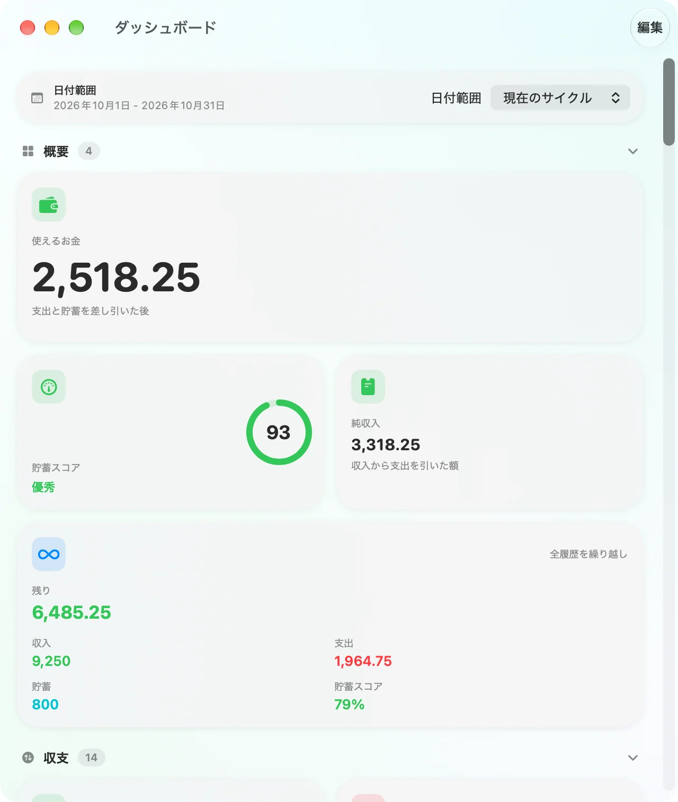The width and height of the screenshot is (678, 802).
Task: Click the 支出と貯蓄を差し引いた後 caption
Action: coord(91,311)
